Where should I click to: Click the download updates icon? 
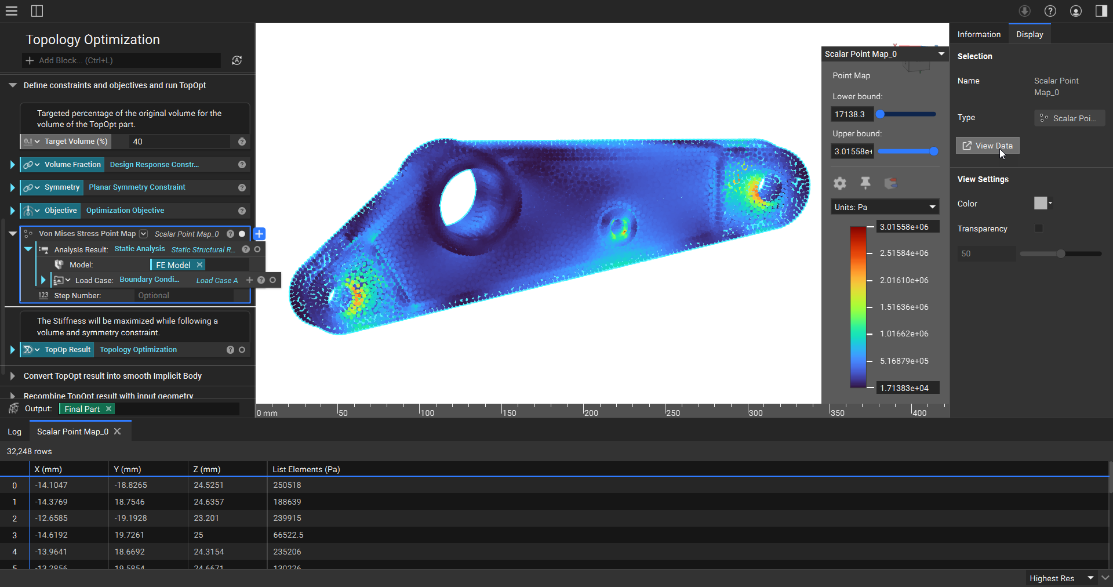pyautogui.click(x=1025, y=11)
